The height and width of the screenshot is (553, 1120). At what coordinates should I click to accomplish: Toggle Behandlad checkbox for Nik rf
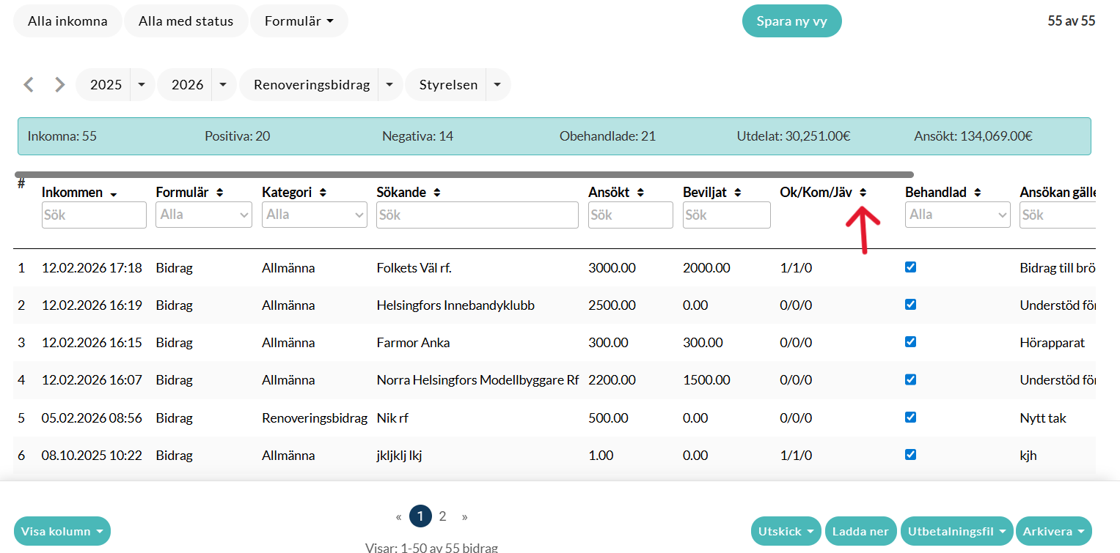click(910, 417)
